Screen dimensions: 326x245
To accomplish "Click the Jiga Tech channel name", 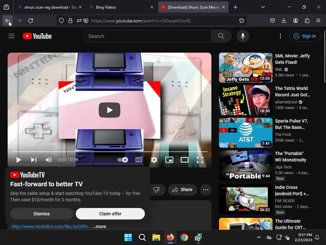I will 283,167.
